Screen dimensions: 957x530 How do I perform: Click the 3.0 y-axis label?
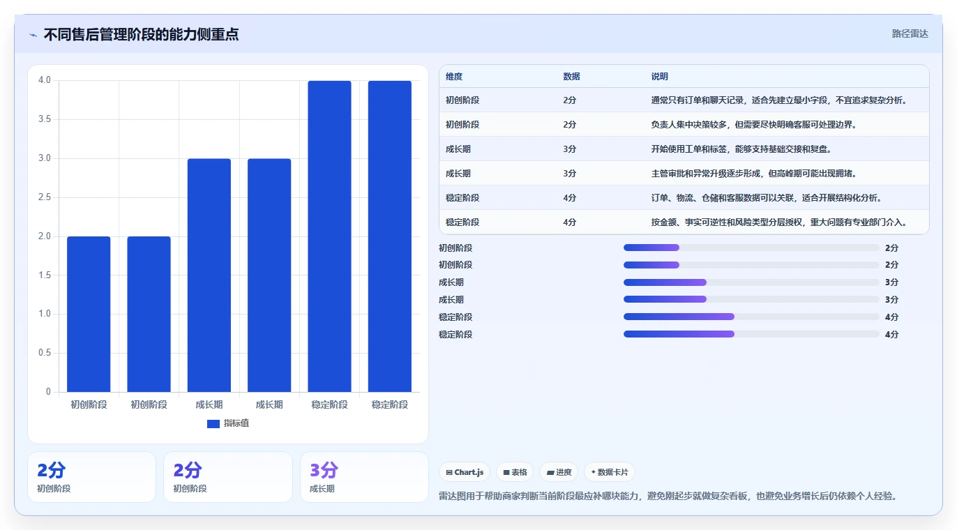[x=45, y=158]
